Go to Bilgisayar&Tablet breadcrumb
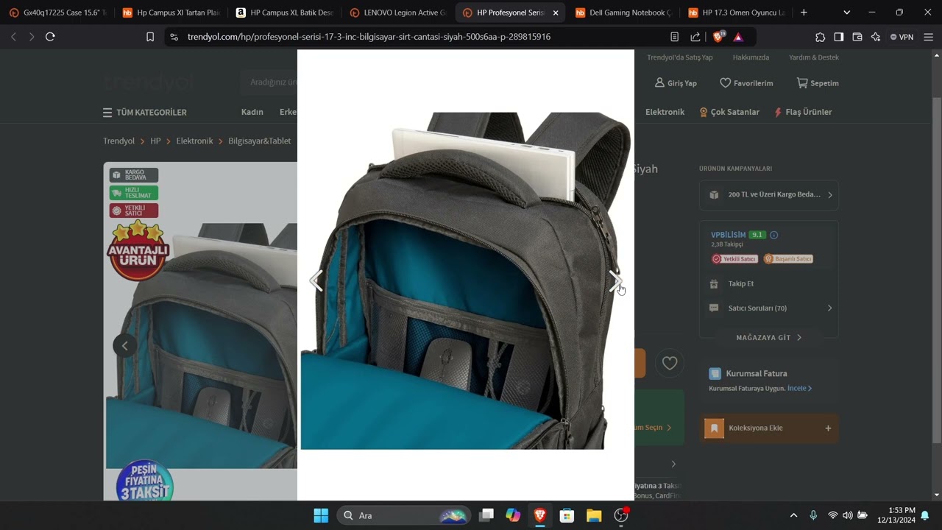Viewport: 942px width, 530px height. pos(259,141)
